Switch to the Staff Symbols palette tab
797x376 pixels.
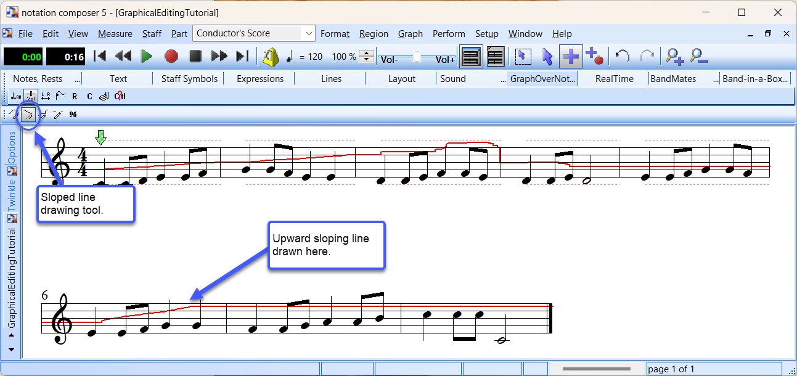tap(189, 79)
